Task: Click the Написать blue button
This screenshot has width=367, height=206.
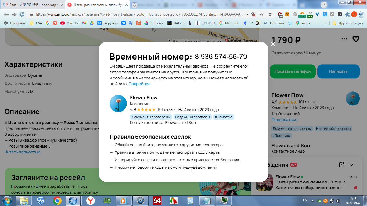Action: (x=338, y=71)
